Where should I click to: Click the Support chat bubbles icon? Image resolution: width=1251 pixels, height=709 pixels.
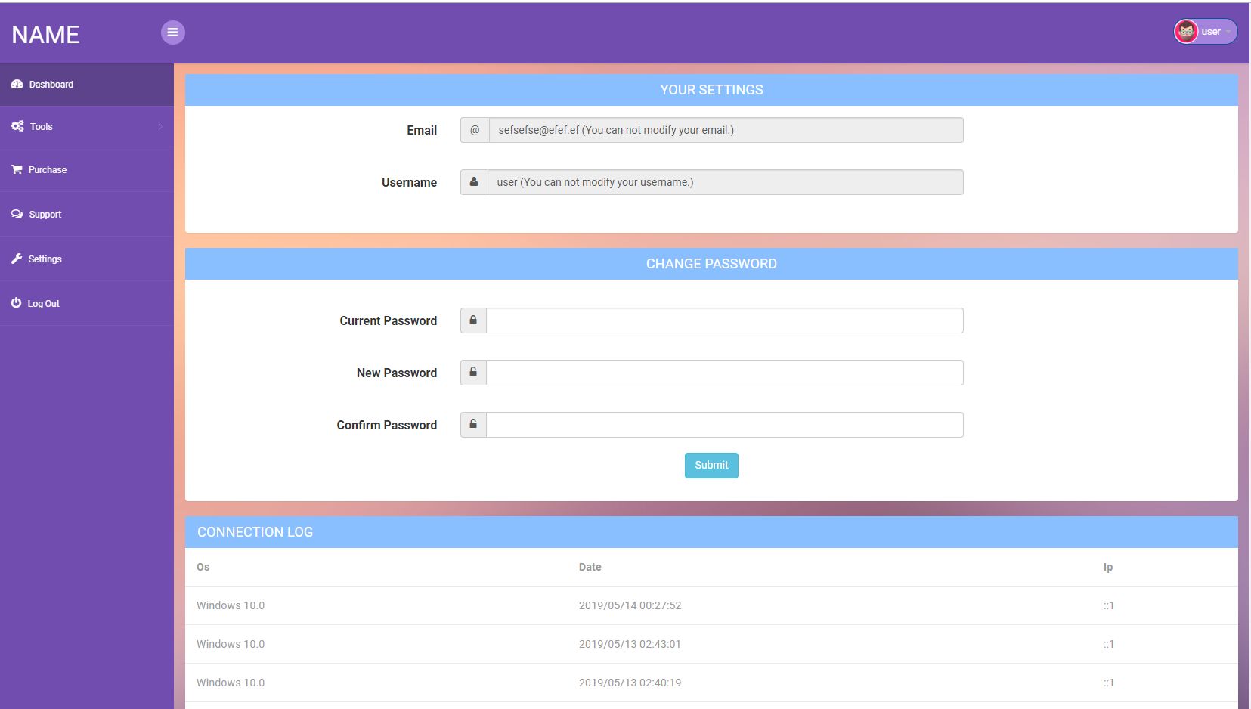tap(17, 214)
